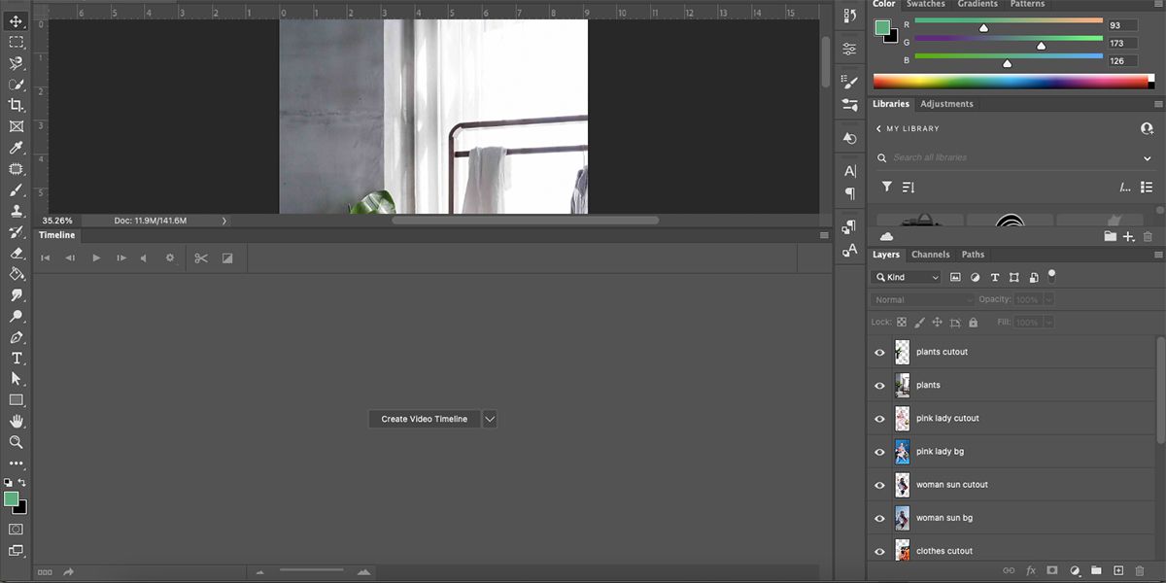Open the Properties sliders panel icon
This screenshot has height=583, width=1166.
pyautogui.click(x=850, y=49)
